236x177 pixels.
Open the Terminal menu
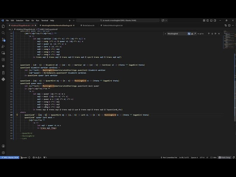[x=44, y=21]
